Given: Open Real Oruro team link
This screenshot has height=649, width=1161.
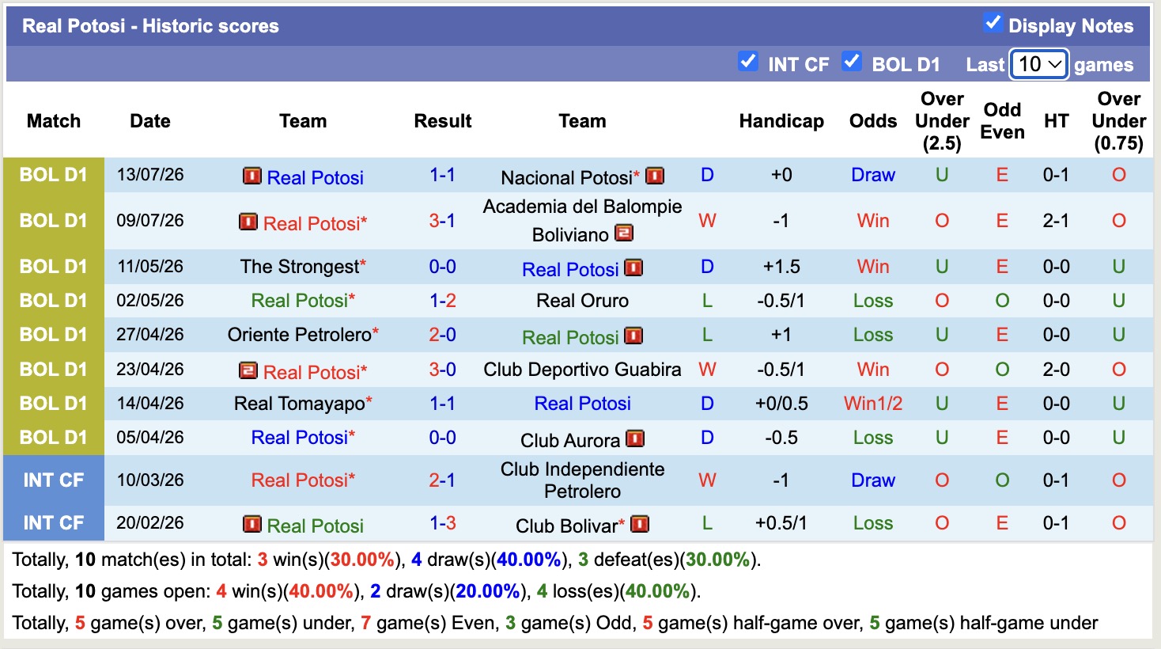Looking at the screenshot, I should click(x=582, y=301).
